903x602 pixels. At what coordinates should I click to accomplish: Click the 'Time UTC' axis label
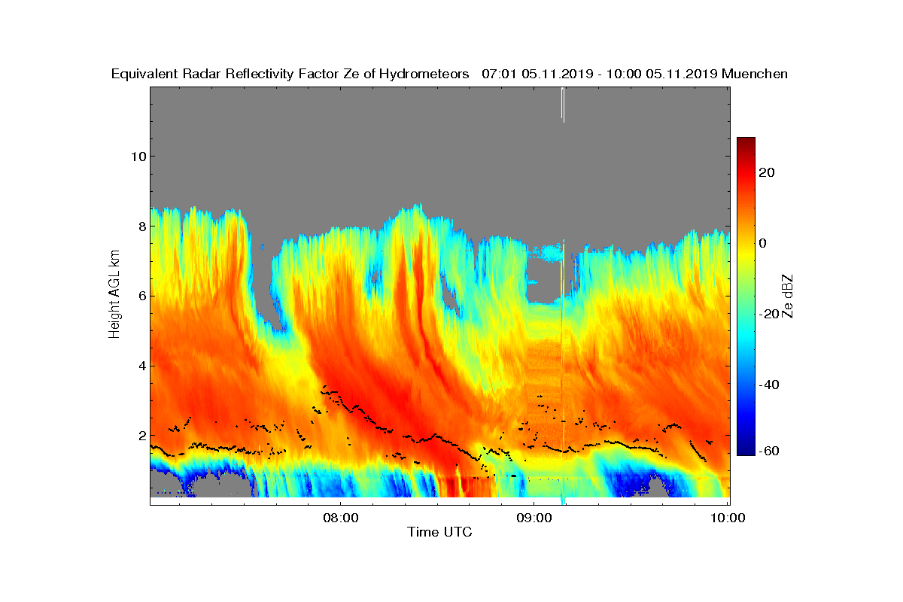[x=439, y=532]
